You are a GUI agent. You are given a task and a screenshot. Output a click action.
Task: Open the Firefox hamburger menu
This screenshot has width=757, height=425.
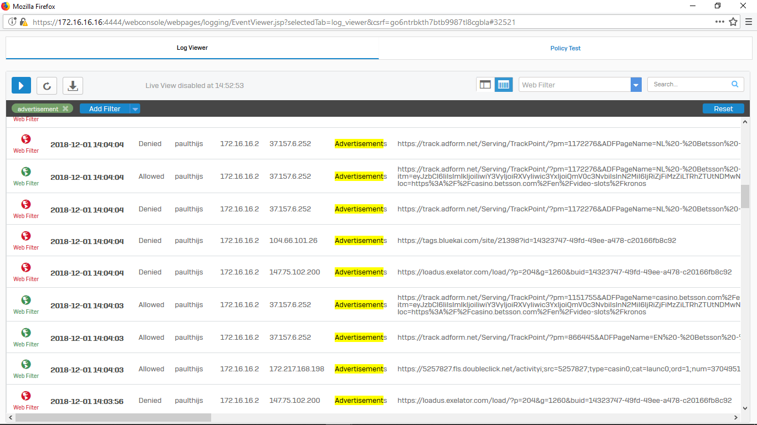pos(748,22)
